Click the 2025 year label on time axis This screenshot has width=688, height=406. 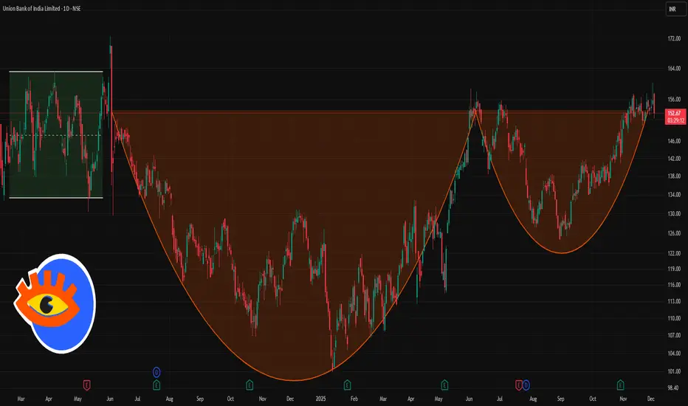click(x=320, y=399)
